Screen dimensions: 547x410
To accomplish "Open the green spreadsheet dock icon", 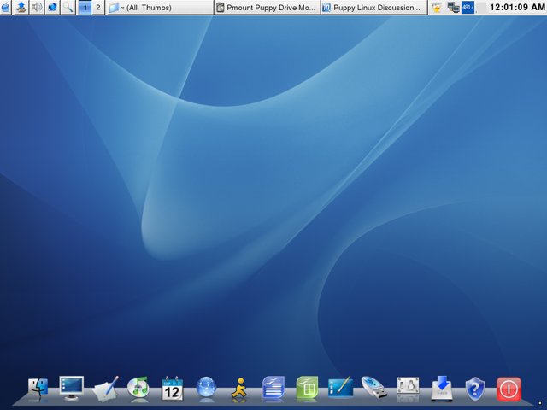I will tap(307, 387).
